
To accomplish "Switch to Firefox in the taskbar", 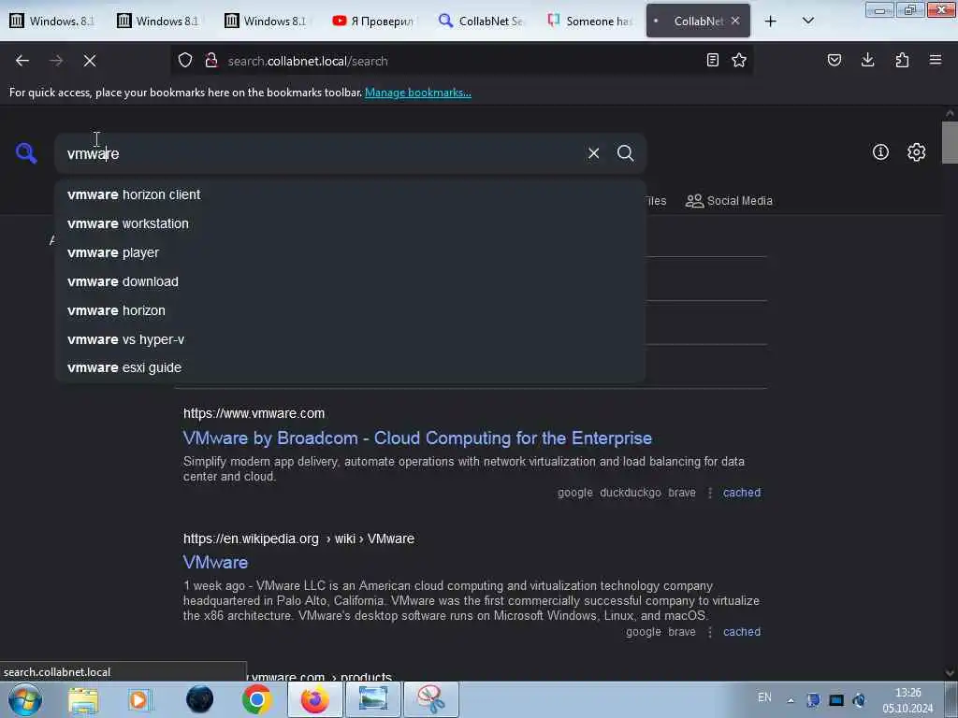I will [x=314, y=699].
